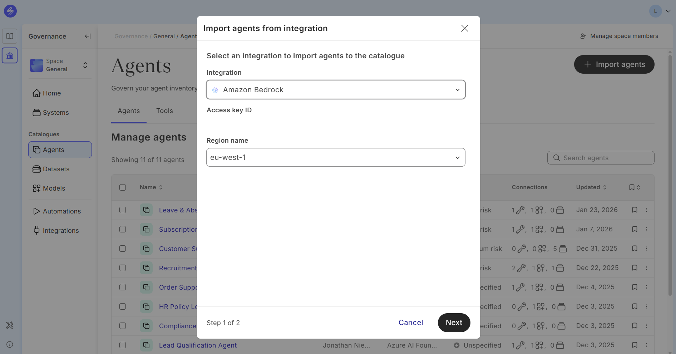The height and width of the screenshot is (354, 676).
Task: Cancel the import agents dialog
Action: [410, 323]
